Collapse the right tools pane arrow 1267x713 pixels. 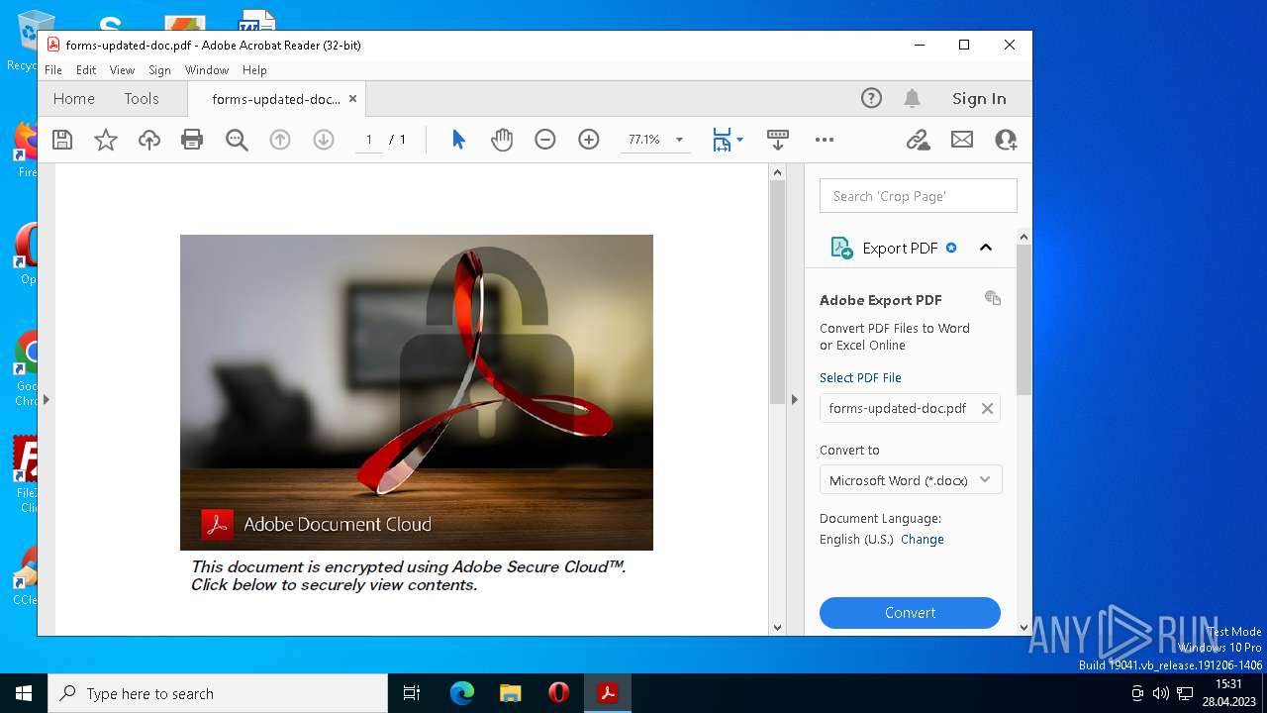click(794, 399)
